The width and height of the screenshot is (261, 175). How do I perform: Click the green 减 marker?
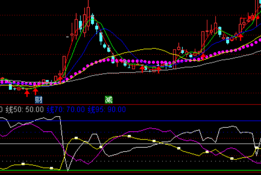pos(109,100)
